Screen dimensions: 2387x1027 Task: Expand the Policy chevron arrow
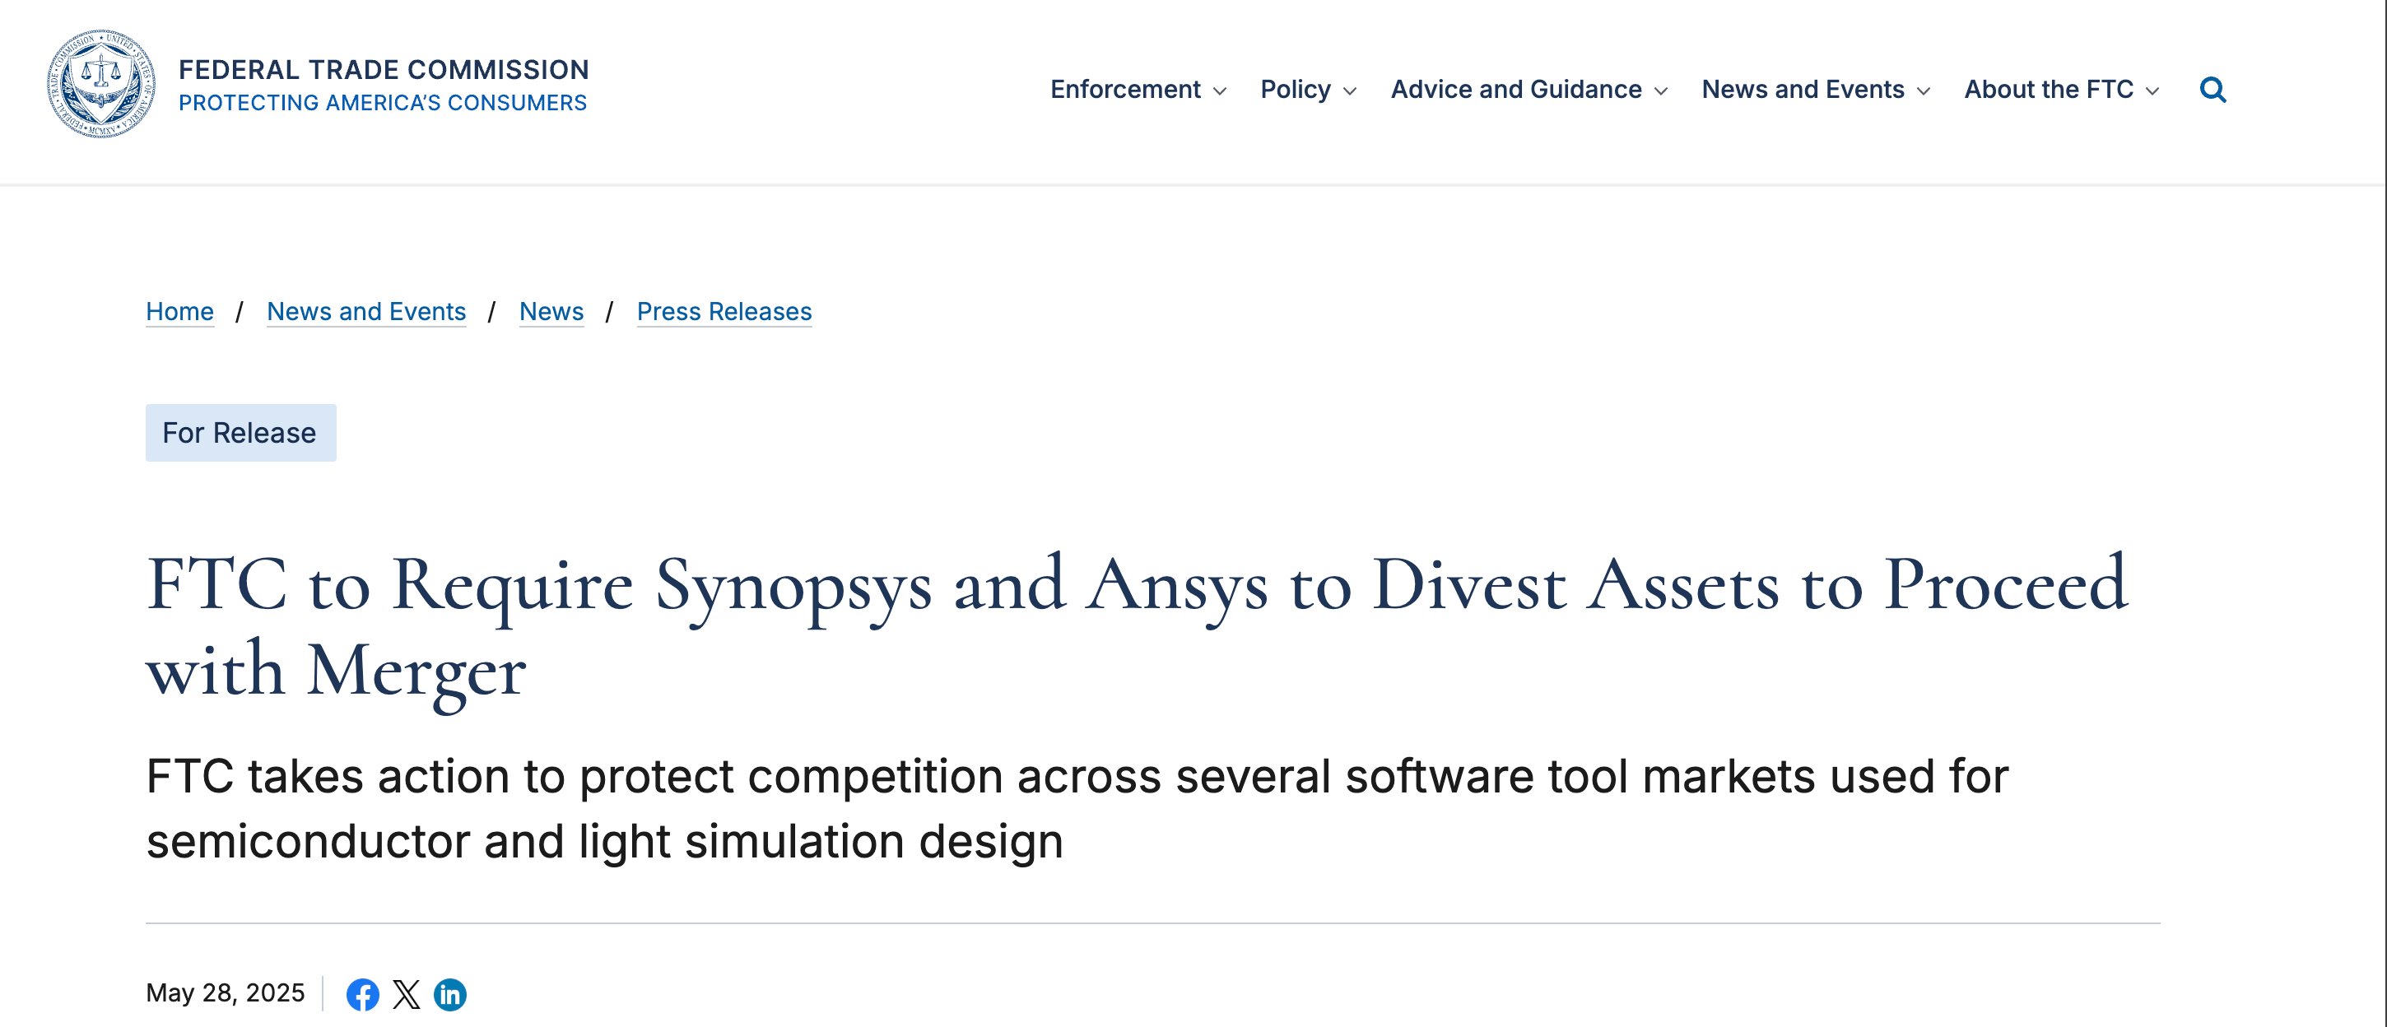(x=1349, y=91)
